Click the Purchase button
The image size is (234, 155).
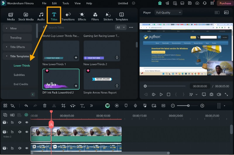pos(225,3)
